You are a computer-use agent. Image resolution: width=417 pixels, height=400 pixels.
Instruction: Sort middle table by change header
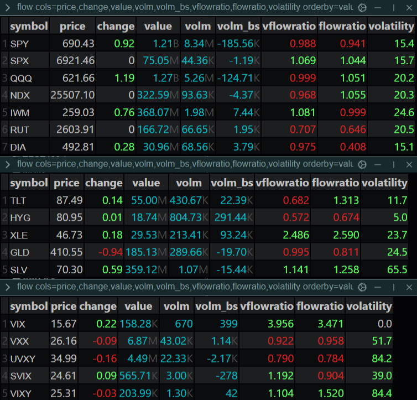[104, 183]
